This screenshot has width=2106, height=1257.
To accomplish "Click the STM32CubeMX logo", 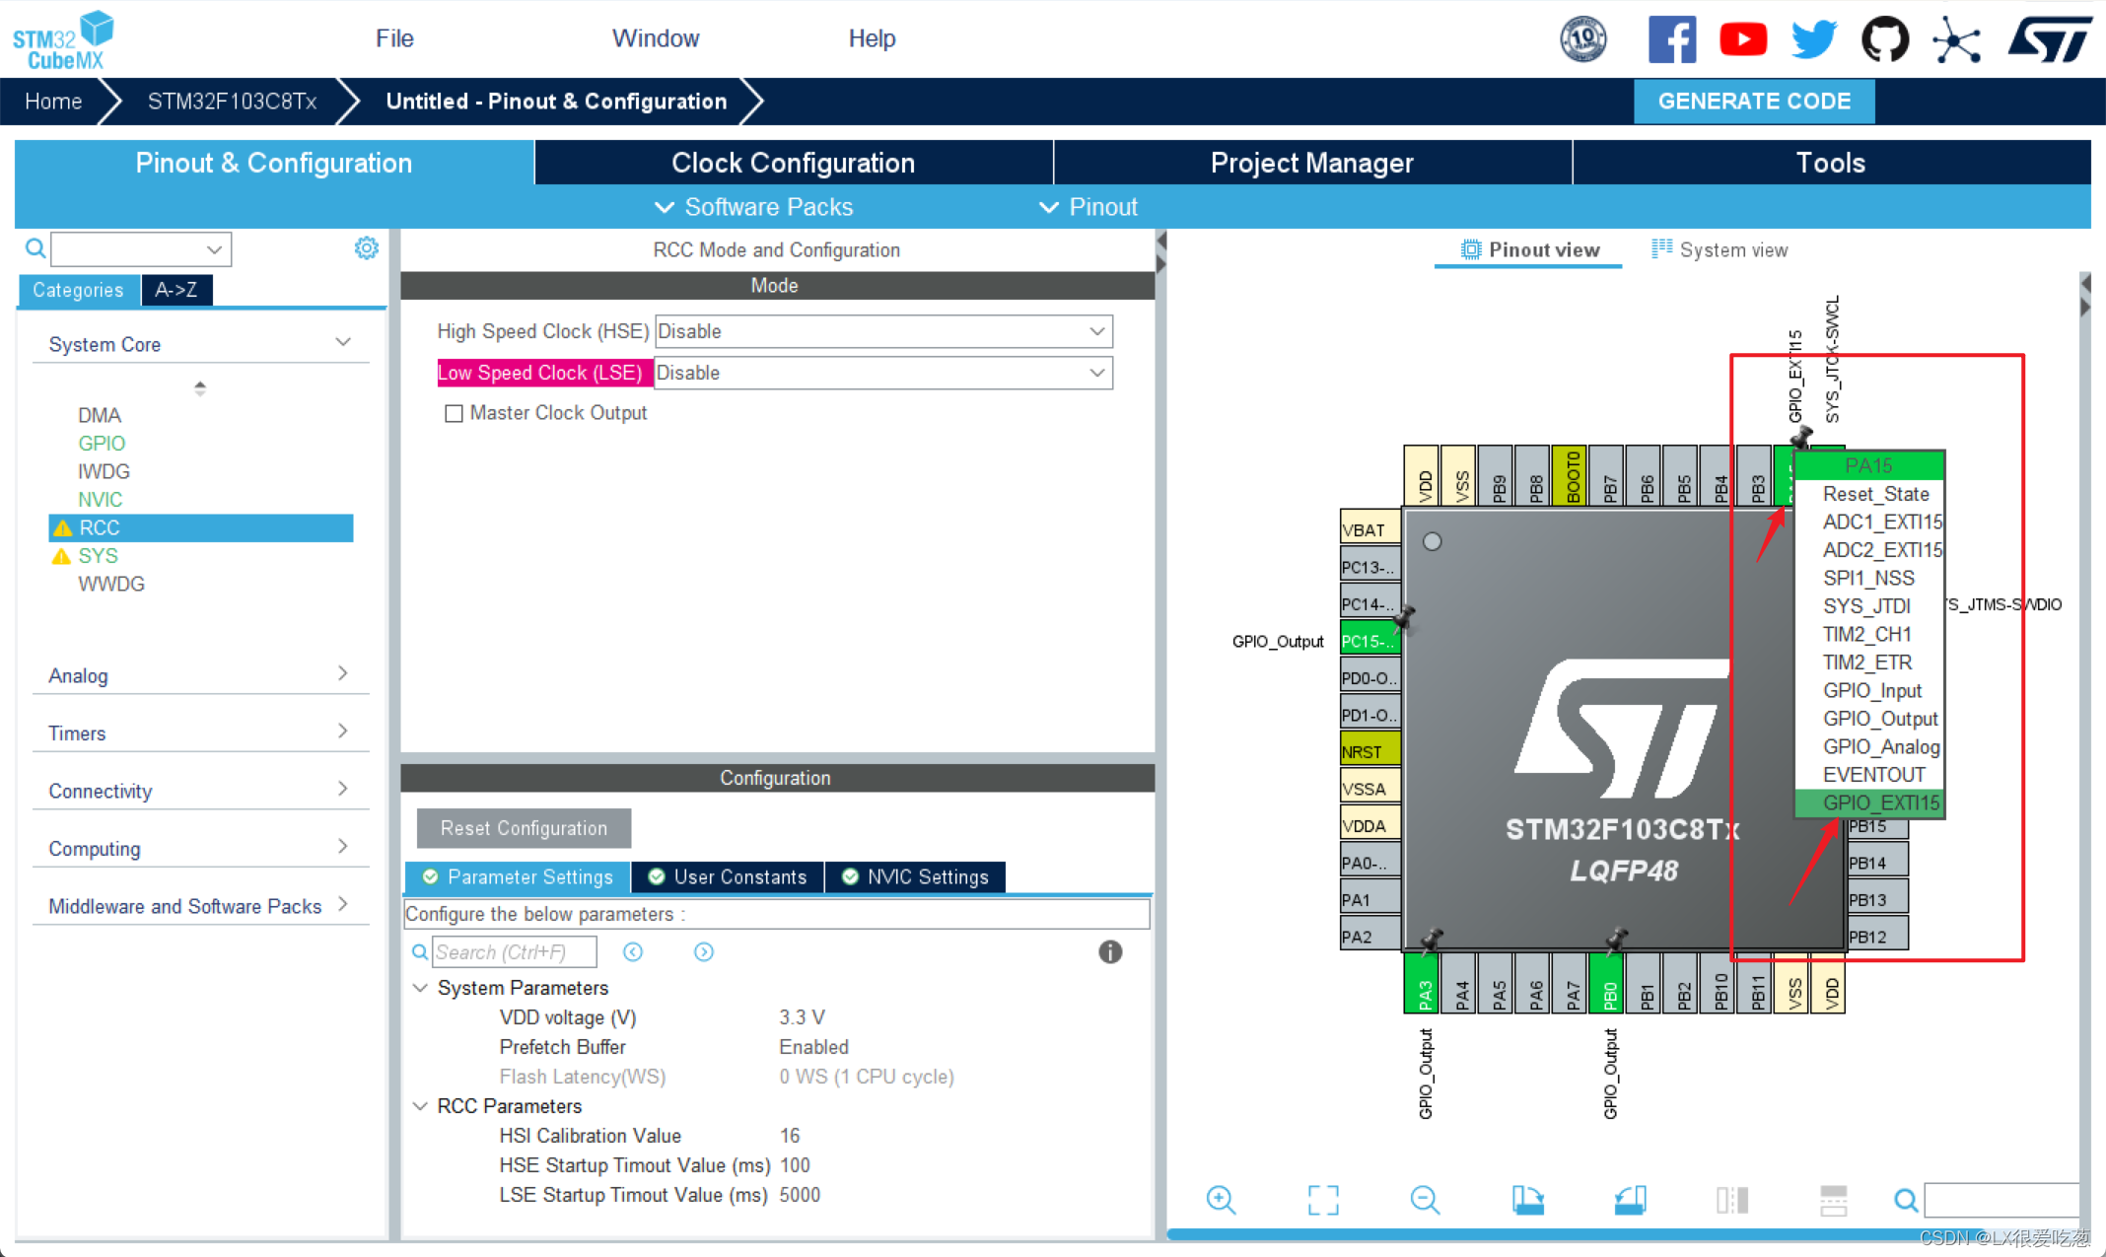I will point(63,40).
